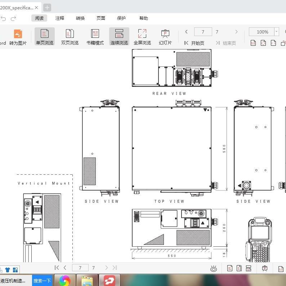Image resolution: width=286 pixels, height=286 pixels.
Task: Click 1:1 actual size icon in status bar
Action: [281, 269]
